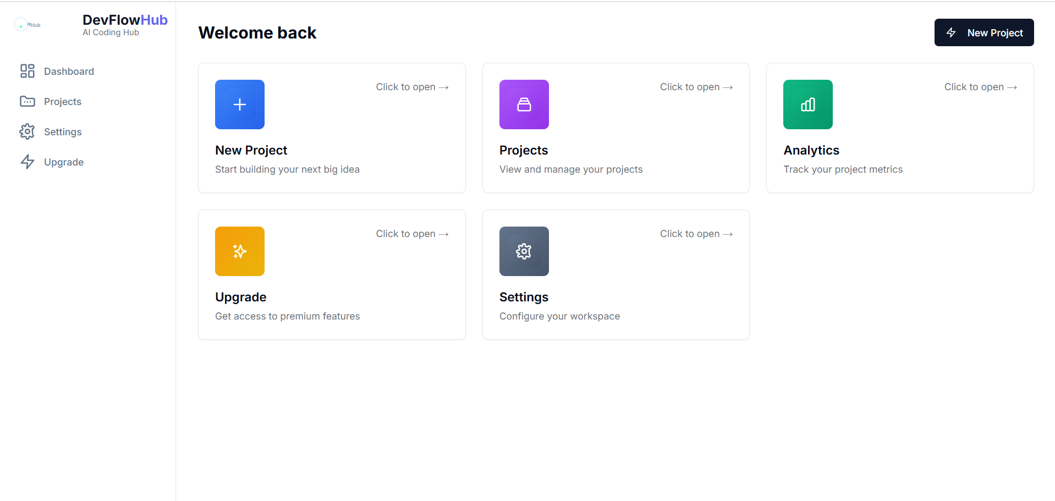Click the blue plus icon on New Project card
Screen dimensions: 1055x501
[x=239, y=104]
